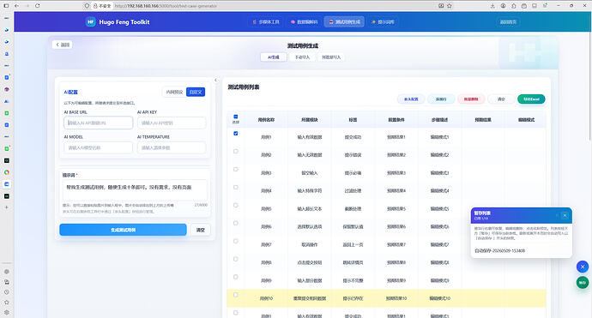Click the 所属模块 column header
The width and height of the screenshot is (592, 318).
click(x=310, y=120)
